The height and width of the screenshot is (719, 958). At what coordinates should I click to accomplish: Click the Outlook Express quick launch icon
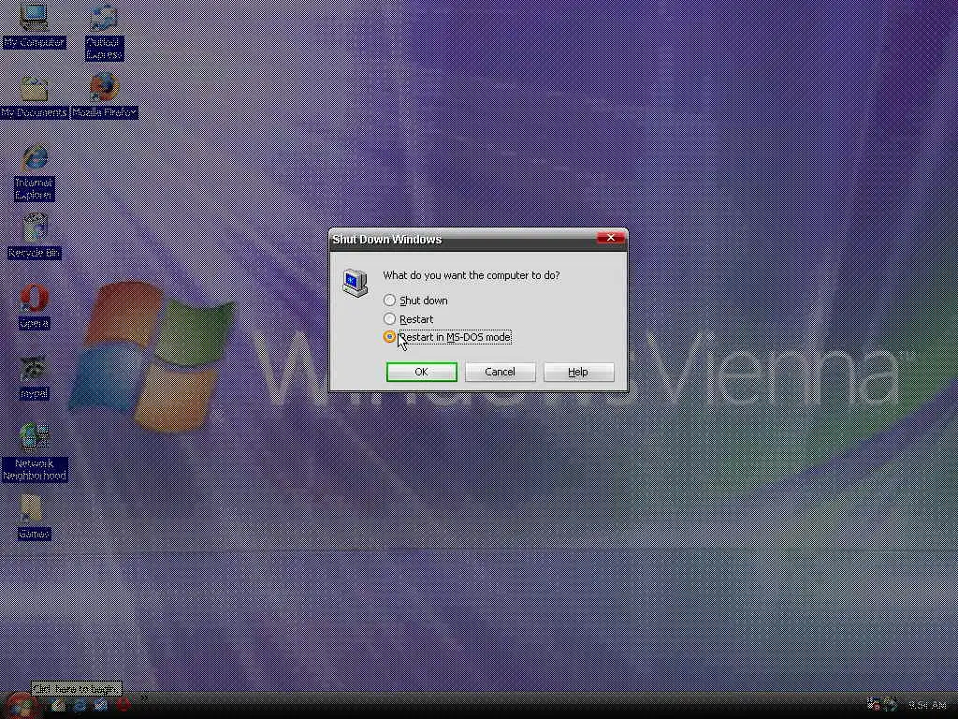[x=101, y=706]
